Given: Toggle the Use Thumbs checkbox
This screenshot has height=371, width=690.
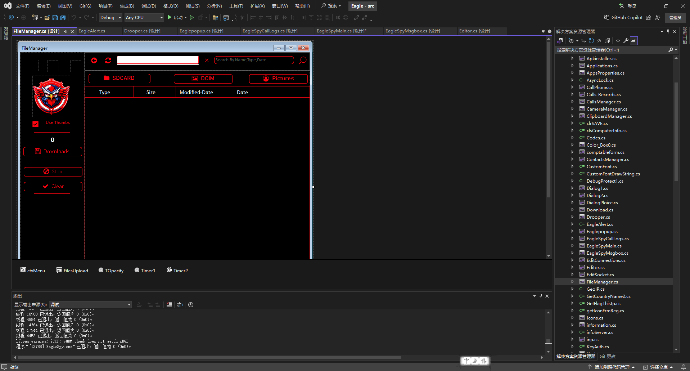Looking at the screenshot, I should [x=36, y=124].
